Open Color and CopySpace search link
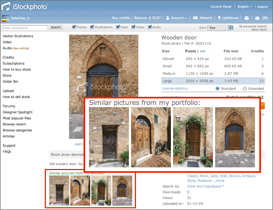 pos(205,186)
